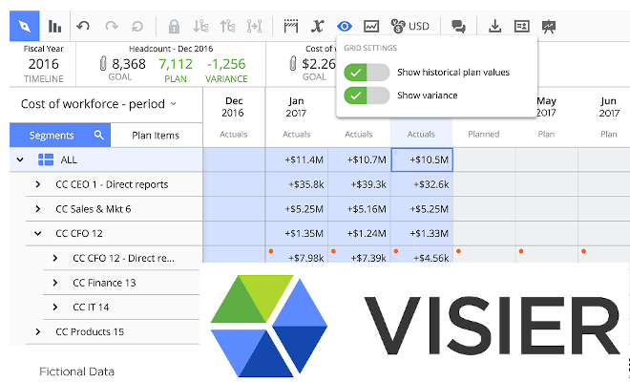
Task: Open the formula x icon
Action: (x=318, y=27)
